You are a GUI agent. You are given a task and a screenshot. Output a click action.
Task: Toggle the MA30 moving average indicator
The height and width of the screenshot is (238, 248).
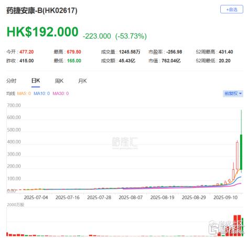[61, 93]
